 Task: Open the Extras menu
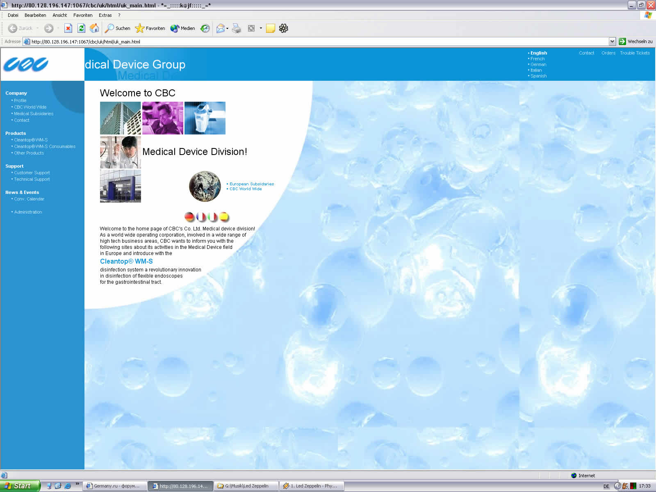pos(105,15)
